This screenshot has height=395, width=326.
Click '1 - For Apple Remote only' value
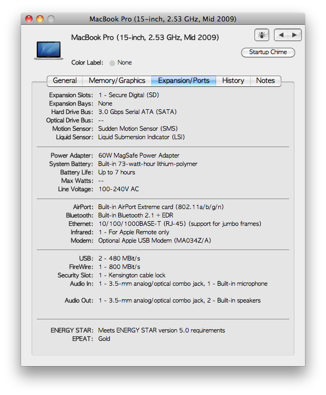point(134,232)
